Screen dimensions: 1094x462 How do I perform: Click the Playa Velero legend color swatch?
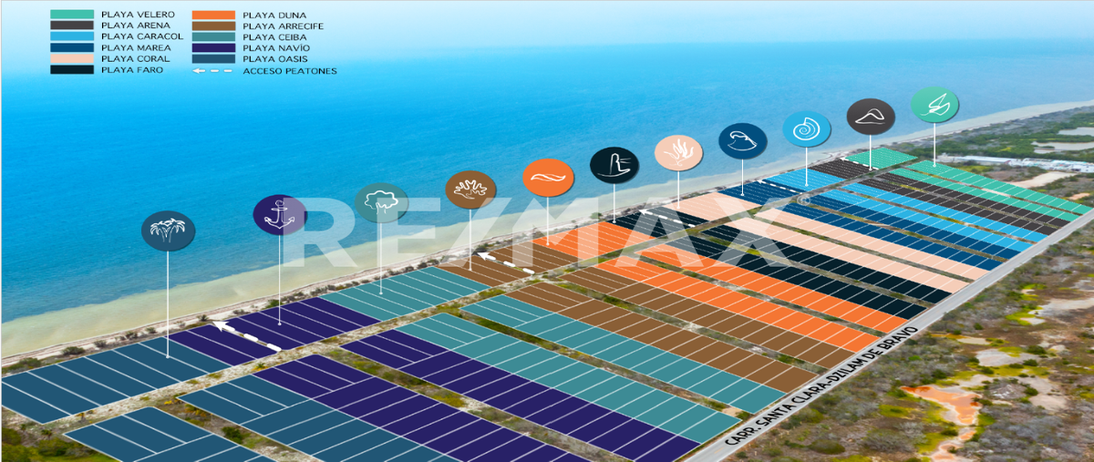[x=72, y=15]
